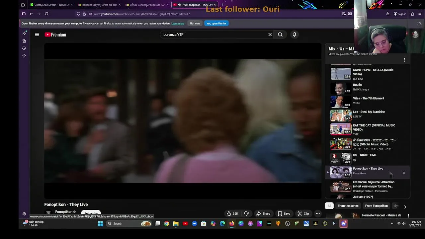Open the Firefox downloads panel
Screen dimensions: 425x239
tap(387, 14)
